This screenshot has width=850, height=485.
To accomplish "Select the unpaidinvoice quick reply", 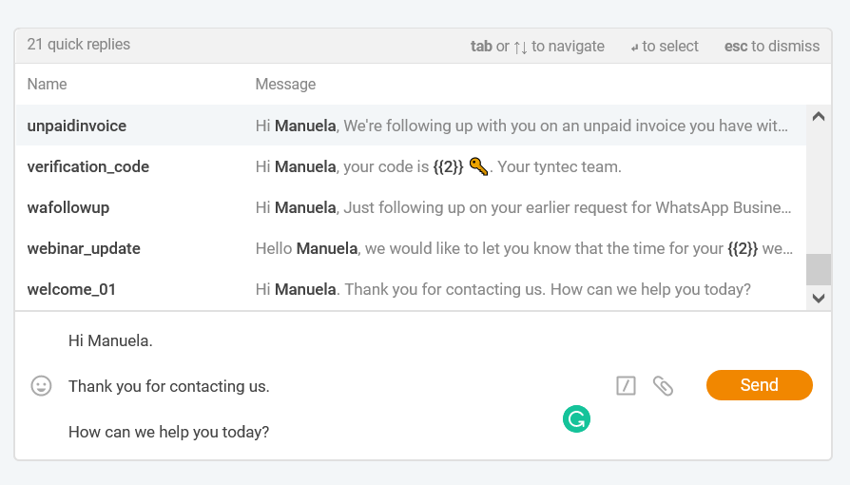I will click(411, 126).
